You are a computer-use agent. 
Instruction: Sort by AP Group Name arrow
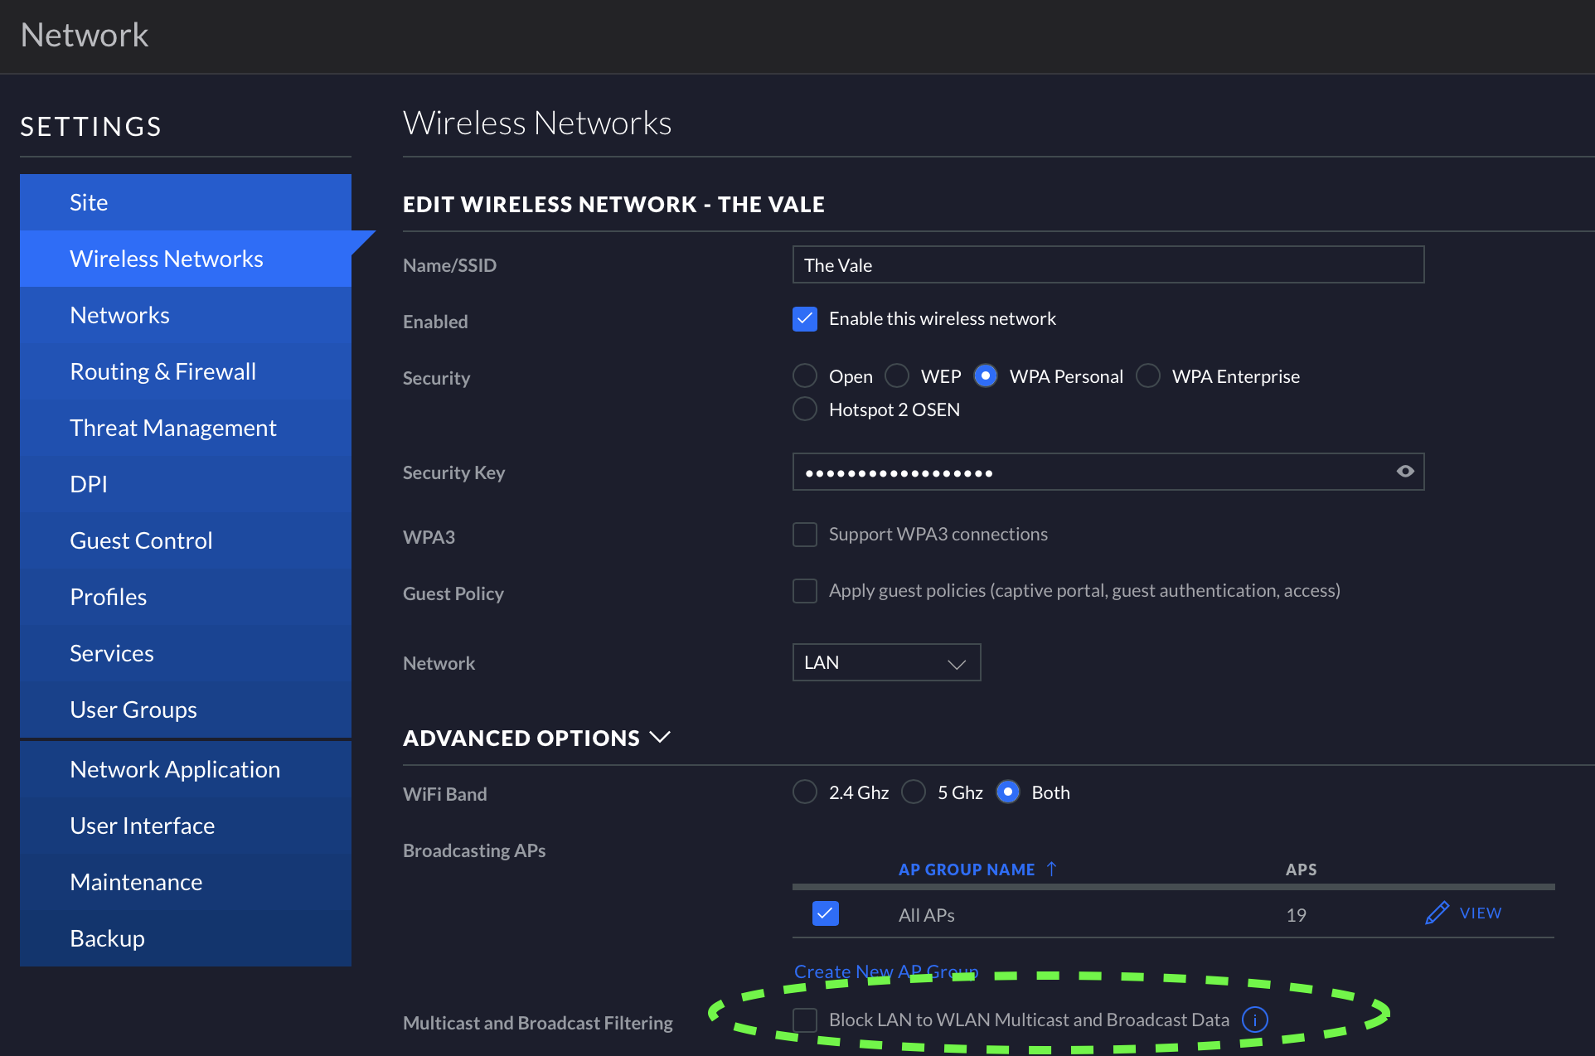(x=1052, y=869)
